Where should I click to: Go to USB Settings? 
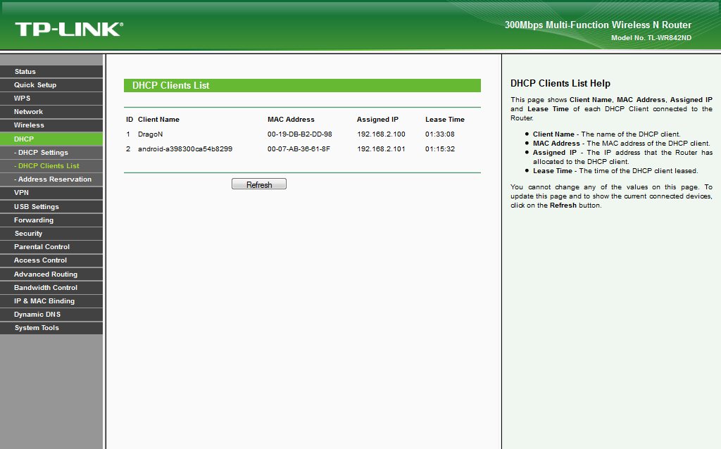coord(51,207)
